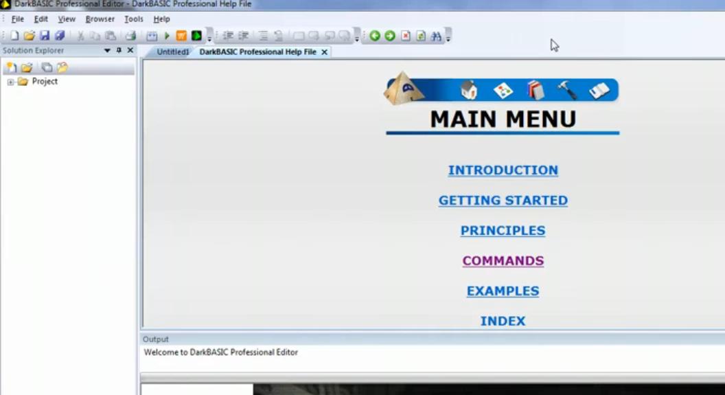
Task: Click the black and green run icon
Action: point(196,36)
